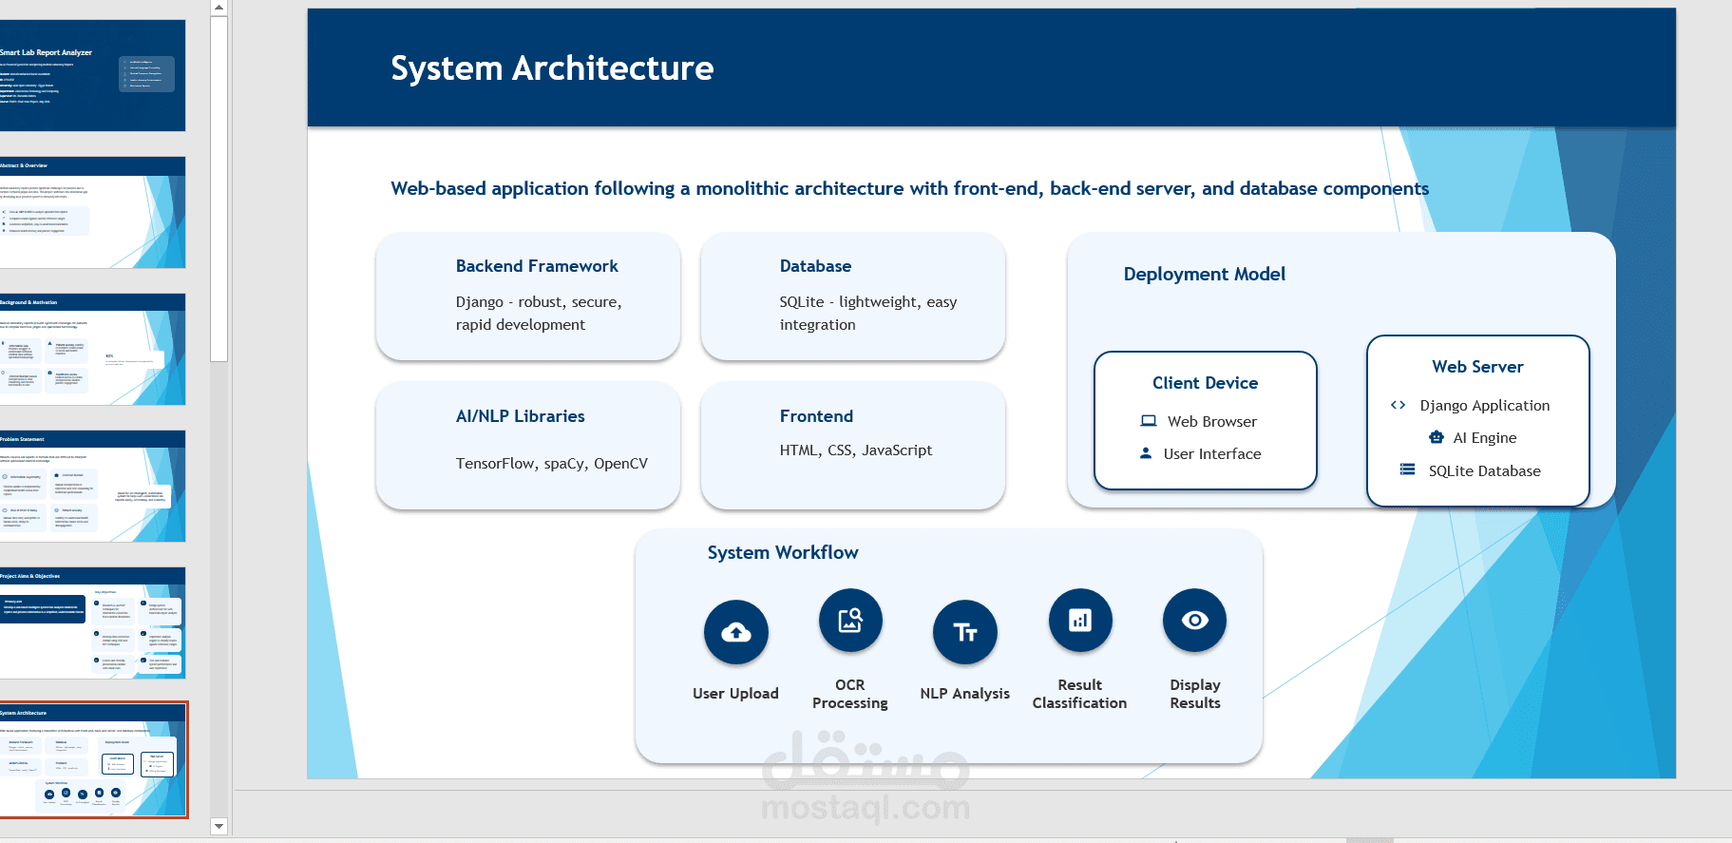Click the Client Device box title

[1205, 383]
